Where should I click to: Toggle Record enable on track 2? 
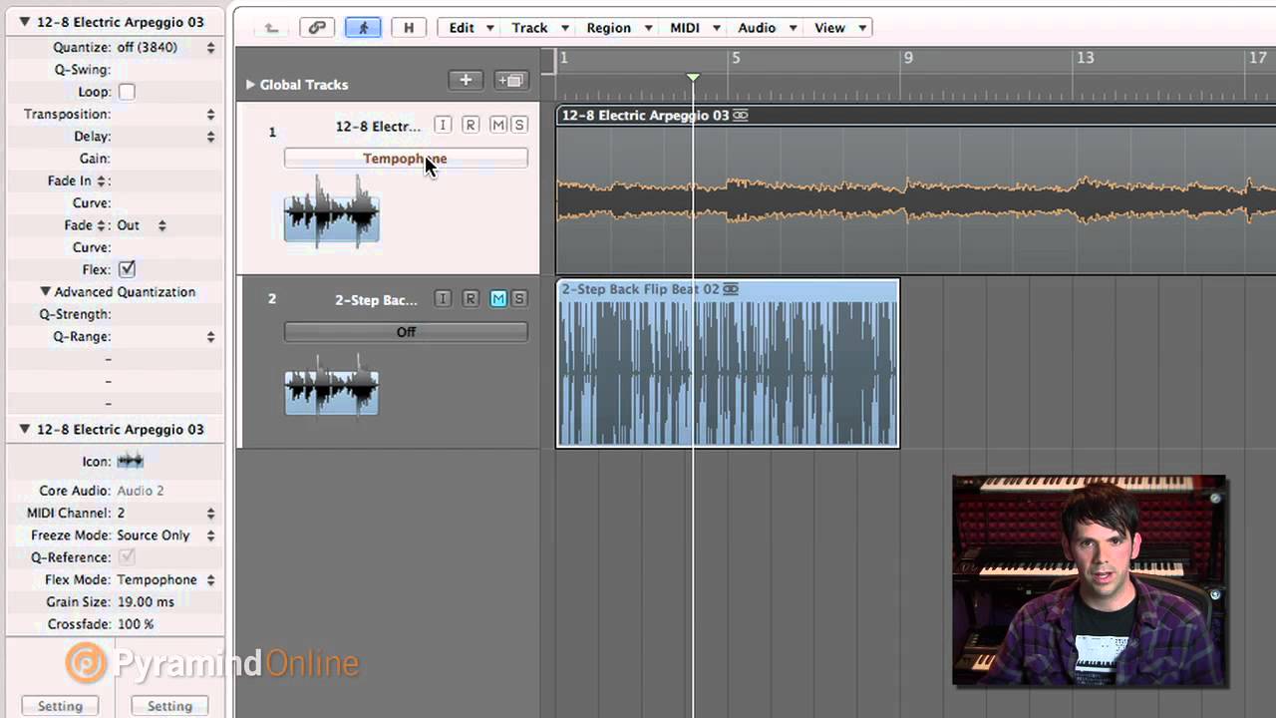(x=471, y=298)
